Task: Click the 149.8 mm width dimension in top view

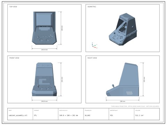Action: click(x=44, y=50)
